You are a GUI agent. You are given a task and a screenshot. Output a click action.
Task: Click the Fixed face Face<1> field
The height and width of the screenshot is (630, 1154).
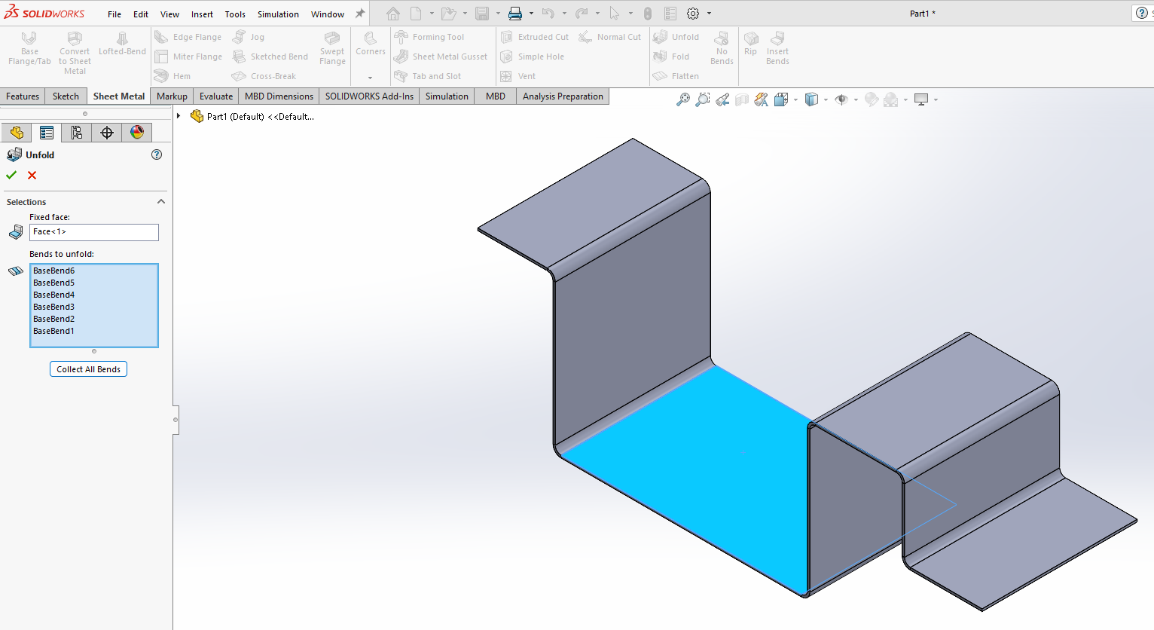click(x=94, y=232)
